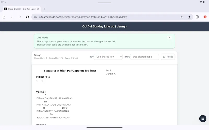Click the browser back arrow
This screenshot has width=209, height=130.
(12, 17)
